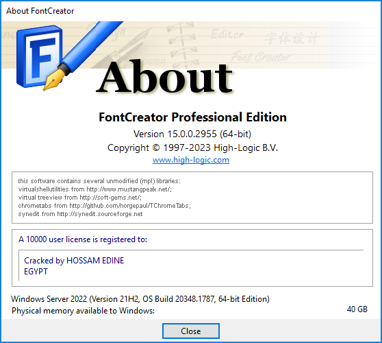Click the synedit sourceforge.net line
Image resolution: width=382 pixels, height=343 pixels.
click(80, 214)
